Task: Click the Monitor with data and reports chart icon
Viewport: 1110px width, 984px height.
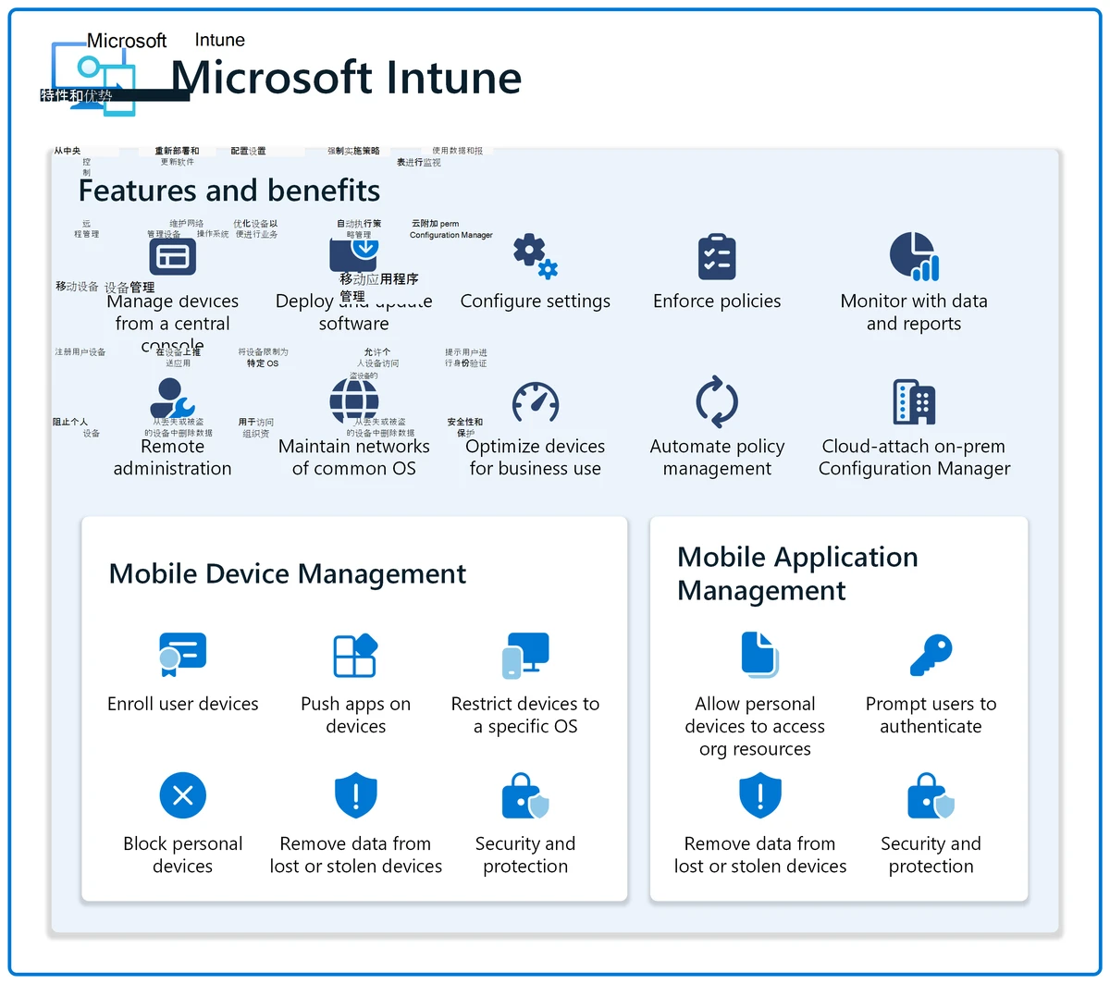Action: pos(914,256)
